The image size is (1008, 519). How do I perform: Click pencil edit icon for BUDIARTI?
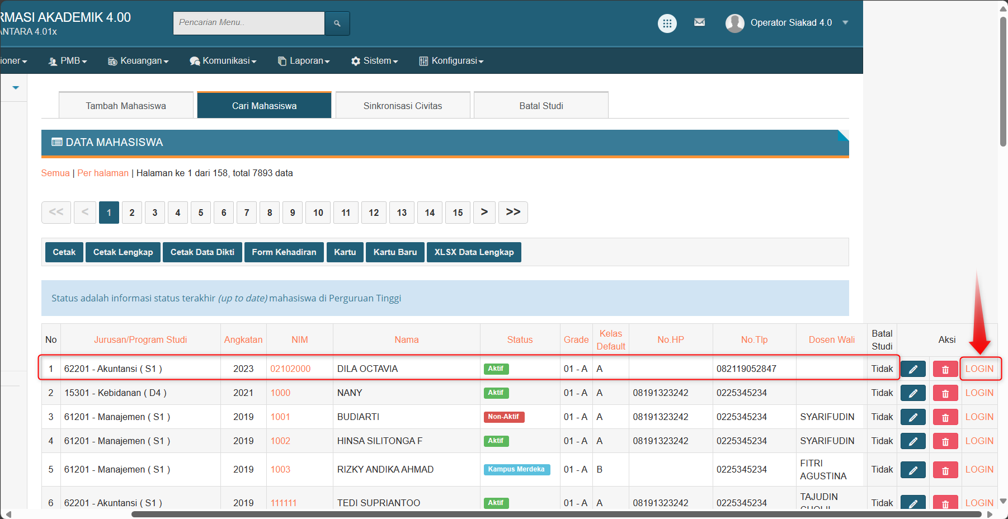tap(913, 417)
